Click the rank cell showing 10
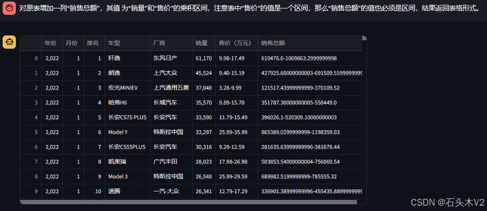The width and height of the screenshot is (487, 211). (94, 191)
